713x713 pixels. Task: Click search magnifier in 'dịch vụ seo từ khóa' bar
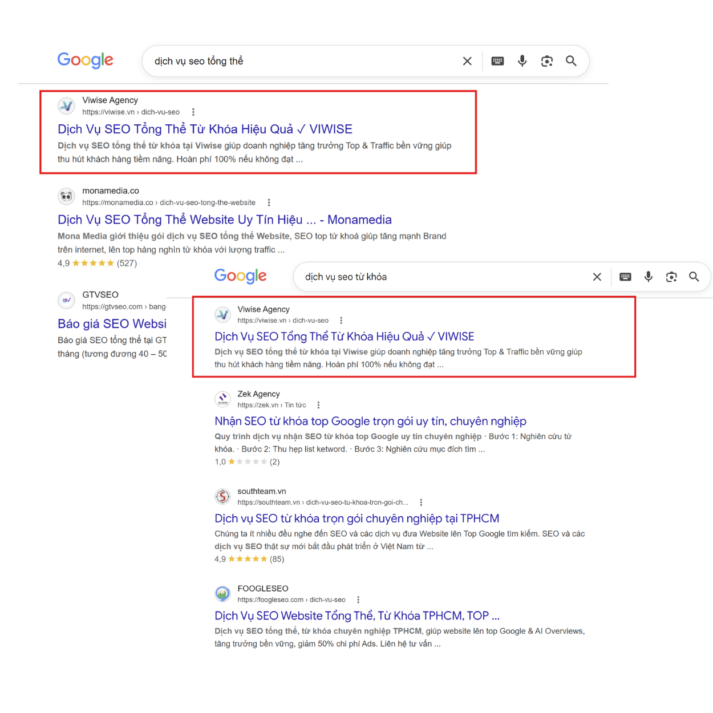(x=694, y=277)
